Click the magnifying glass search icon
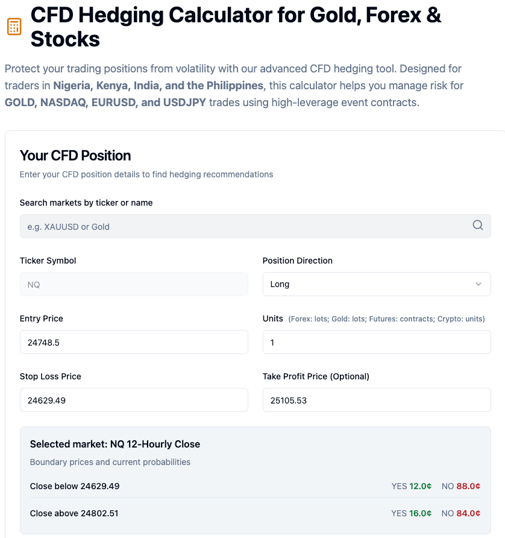The width and height of the screenshot is (505, 538). point(478,225)
